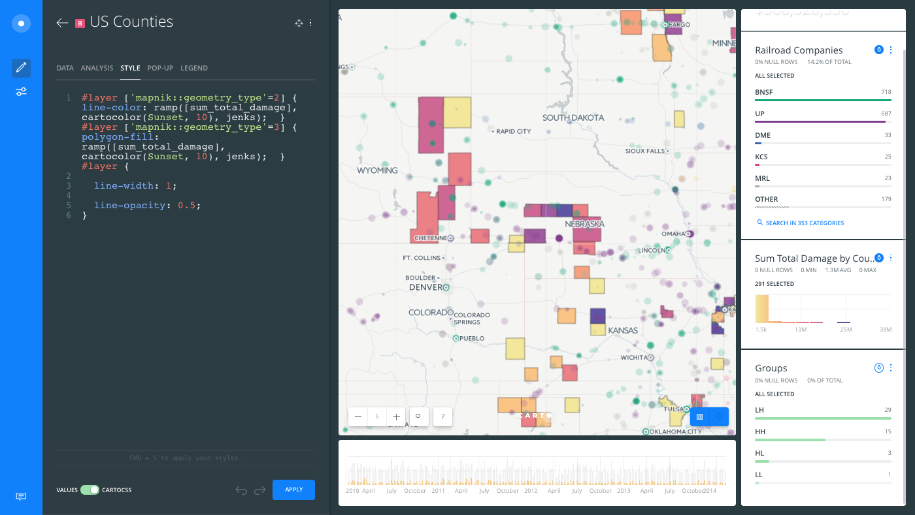Image resolution: width=915 pixels, height=515 pixels.
Task: Click the Rapid City label on map
Action: coord(513,131)
